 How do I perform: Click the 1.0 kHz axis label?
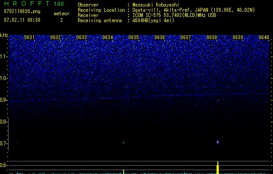3,78
